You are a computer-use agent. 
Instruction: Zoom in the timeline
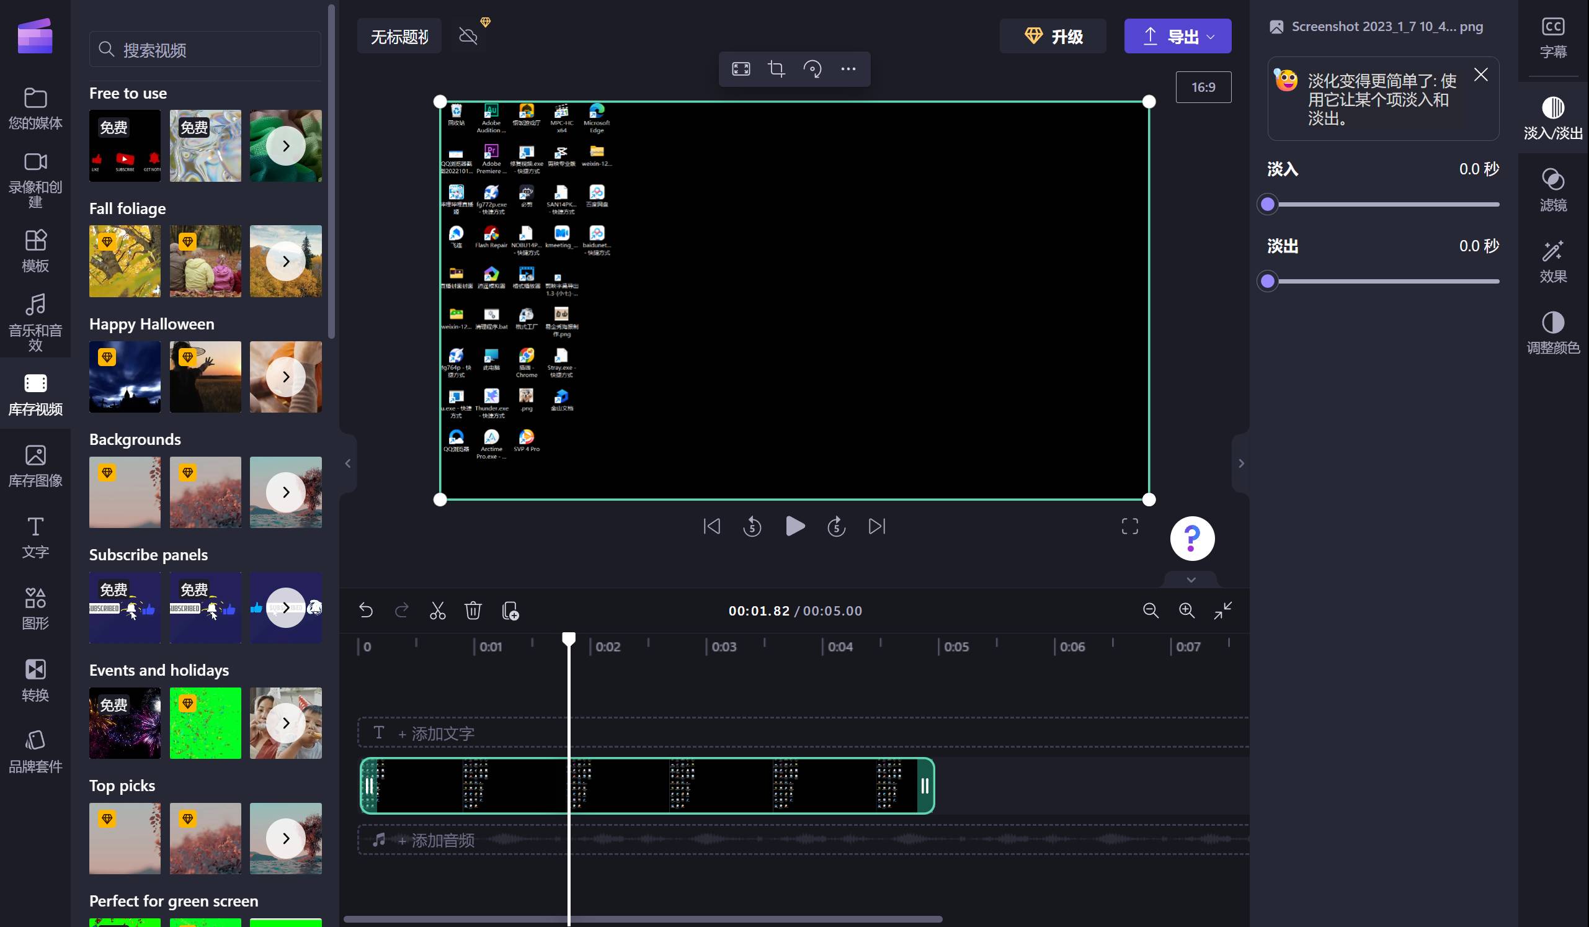coord(1186,611)
